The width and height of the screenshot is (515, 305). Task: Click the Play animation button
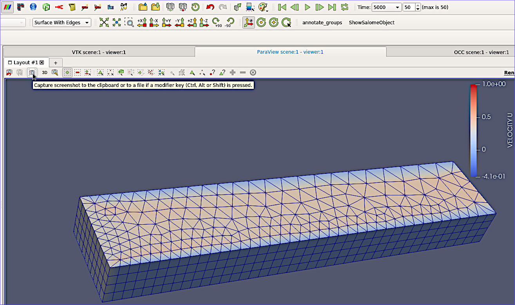click(307, 7)
